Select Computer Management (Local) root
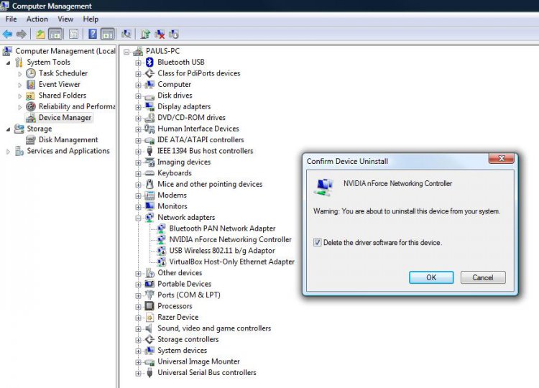 pos(65,51)
